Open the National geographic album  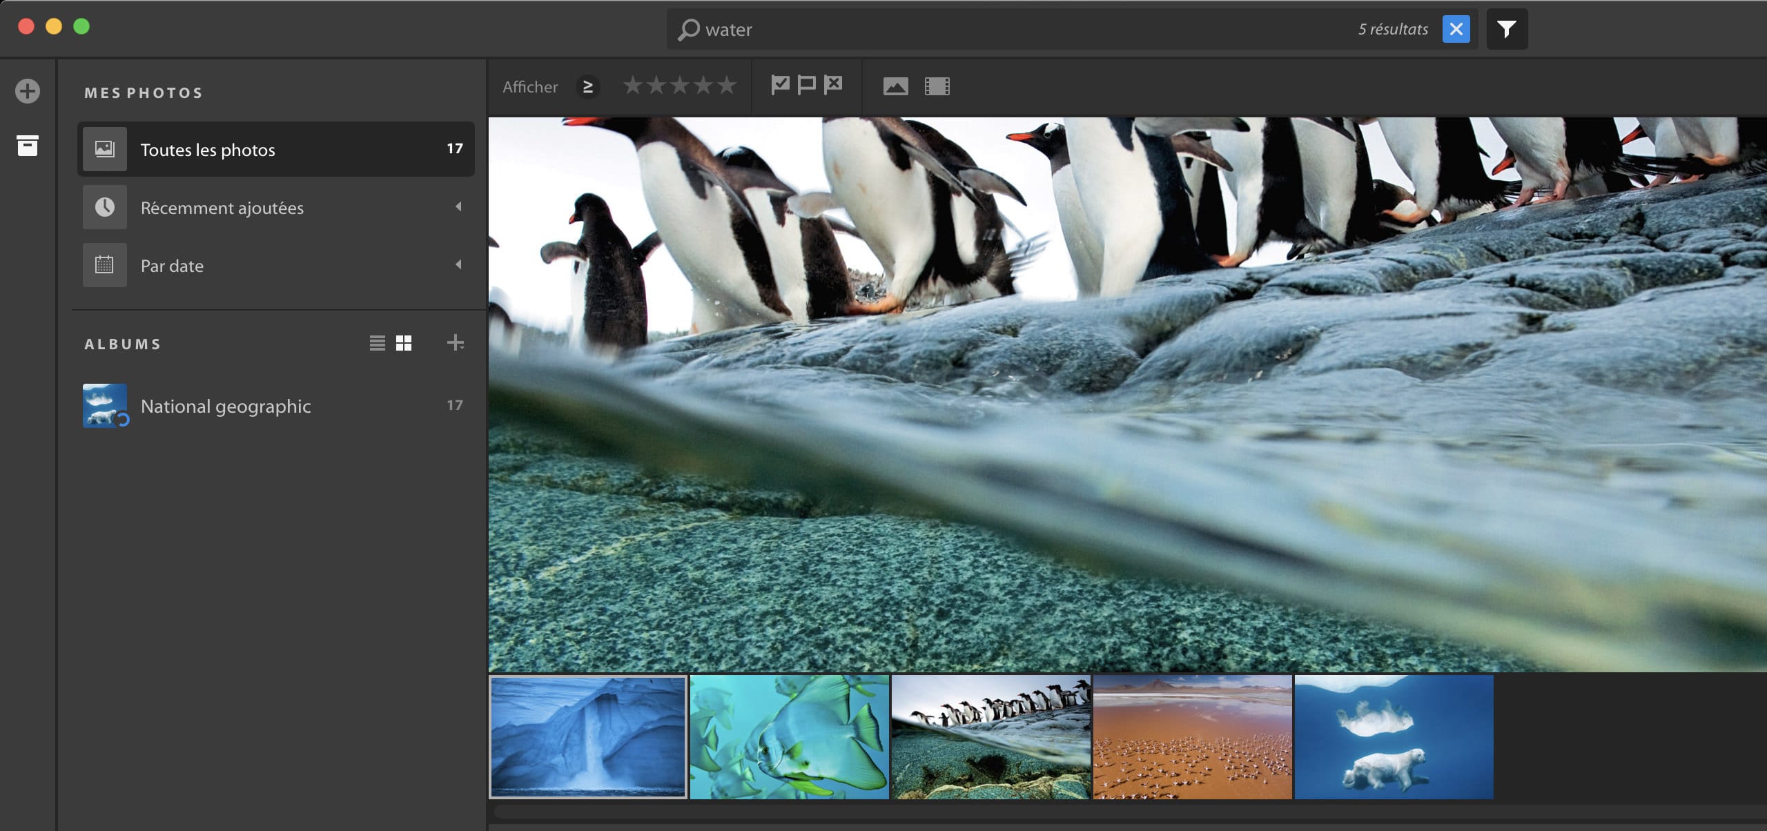(226, 406)
